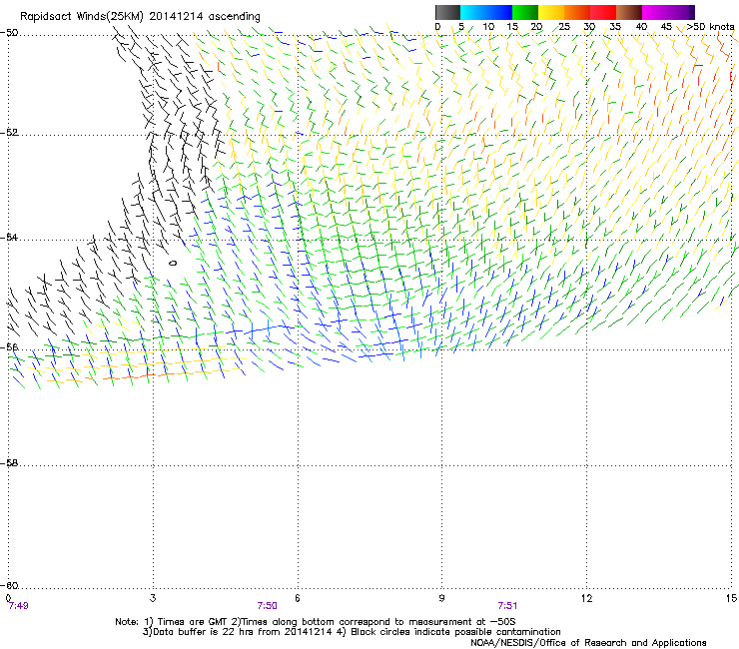Click the -50 latitude axis label
This screenshot has width=739, height=649.
pyautogui.click(x=10, y=33)
